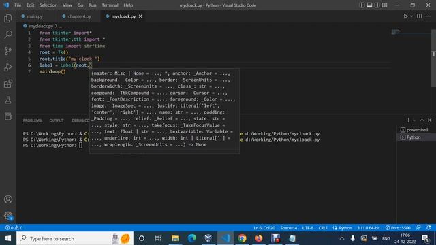
Task: Open the feedback icon in status bar
Action: click(418, 228)
